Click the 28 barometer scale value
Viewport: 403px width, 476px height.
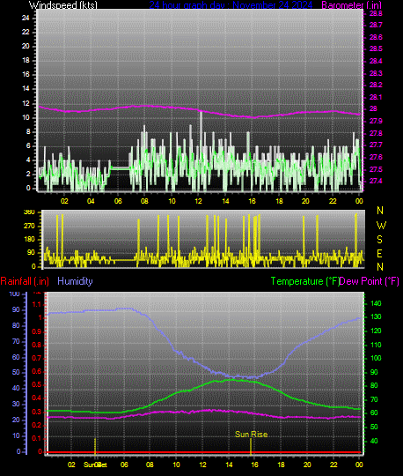pos(373,108)
